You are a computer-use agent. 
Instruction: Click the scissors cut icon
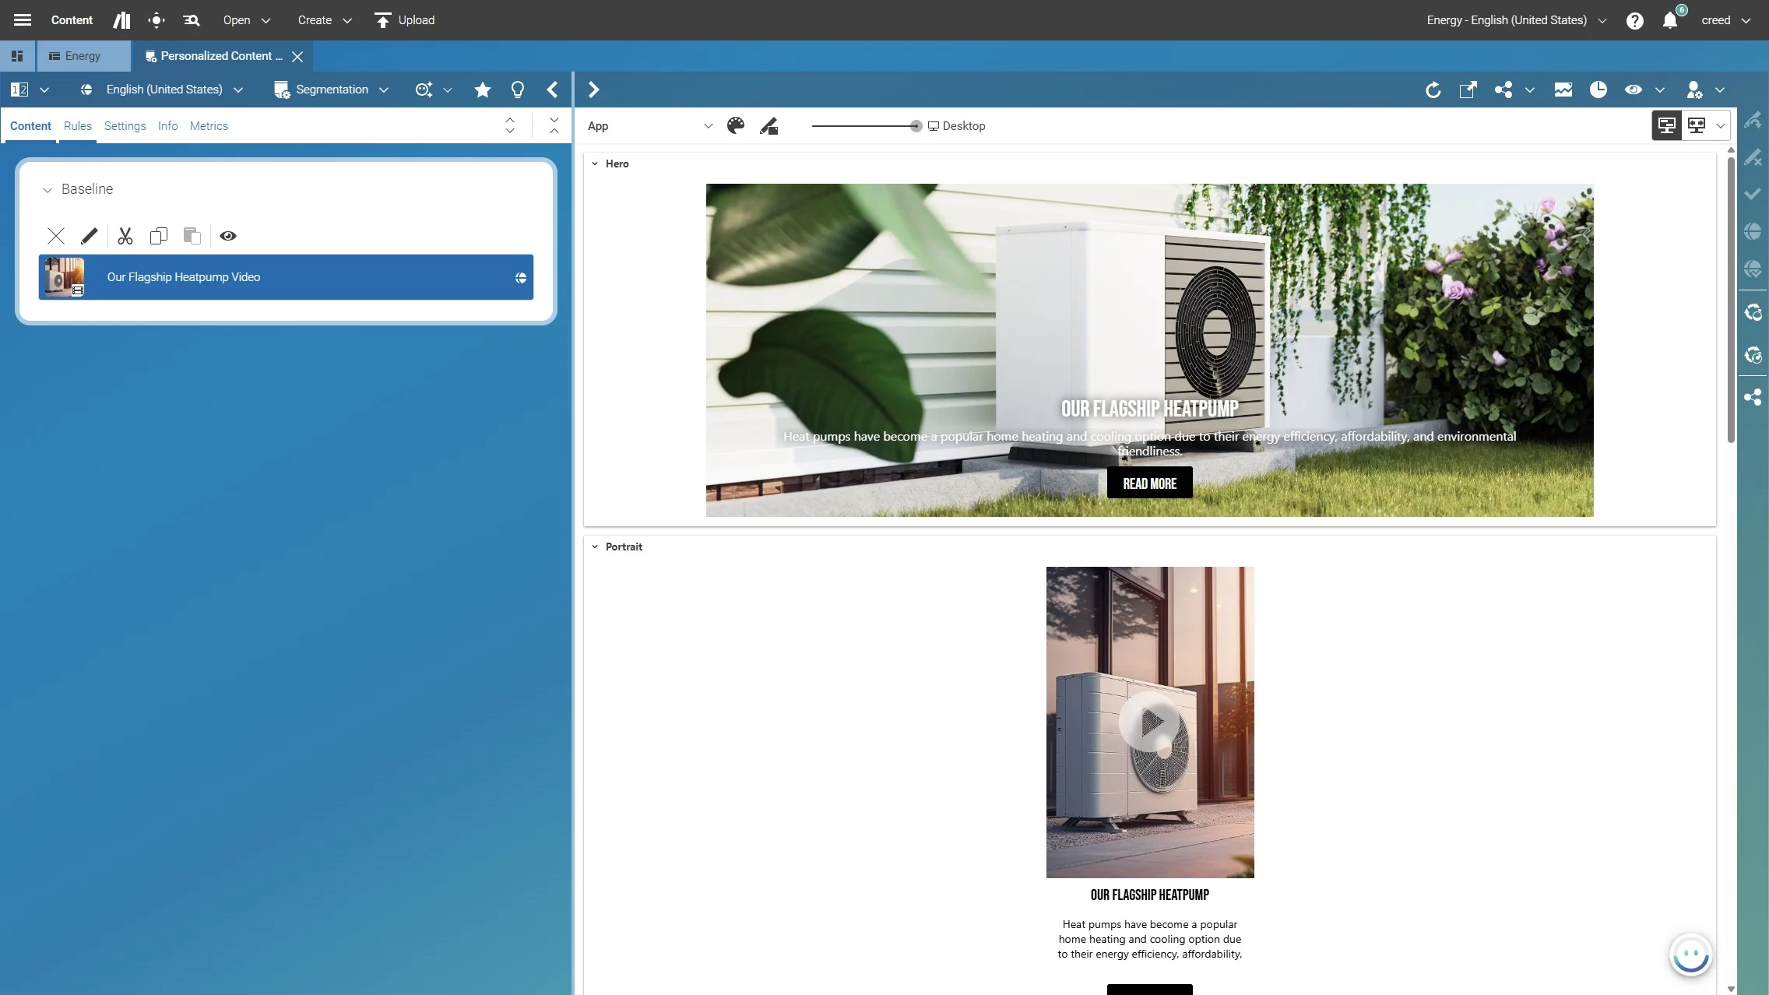pyautogui.click(x=125, y=236)
